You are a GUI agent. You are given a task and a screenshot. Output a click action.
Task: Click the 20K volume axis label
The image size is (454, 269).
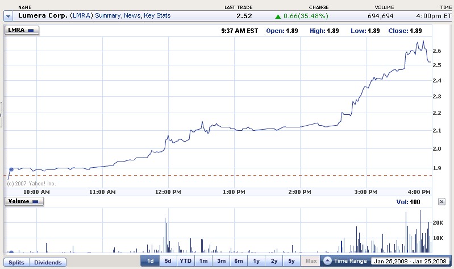[x=438, y=222]
